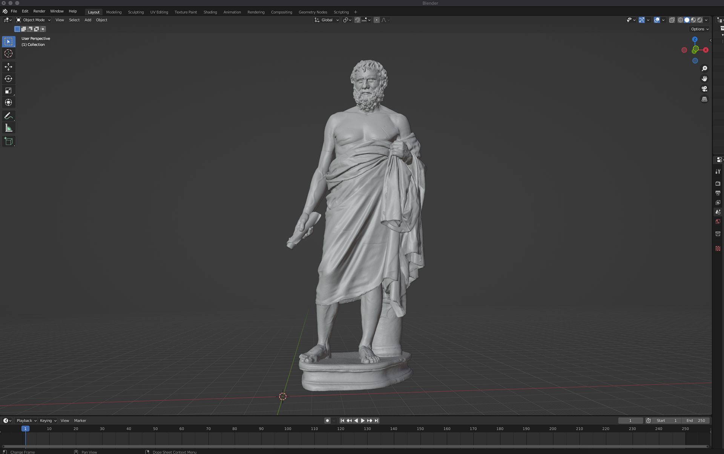724x454 pixels.
Task: Toggle viewport overlays
Action: pyautogui.click(x=657, y=20)
